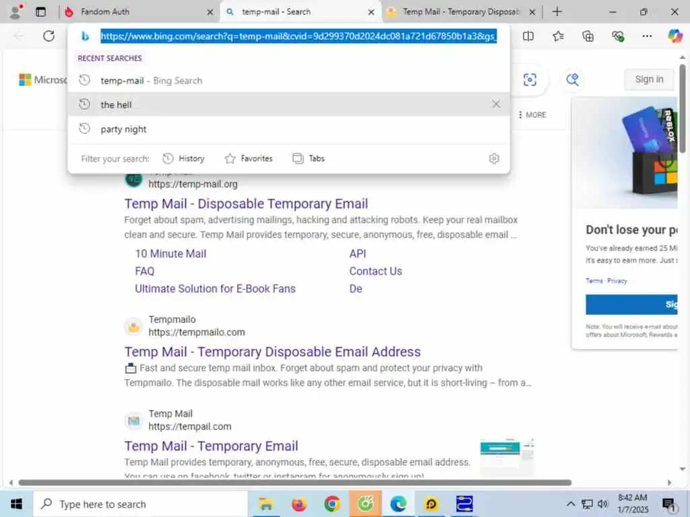Open the Temp Mail - Disposable Temporary Email result
Screen dimensions: 690x517
(x=246, y=204)
